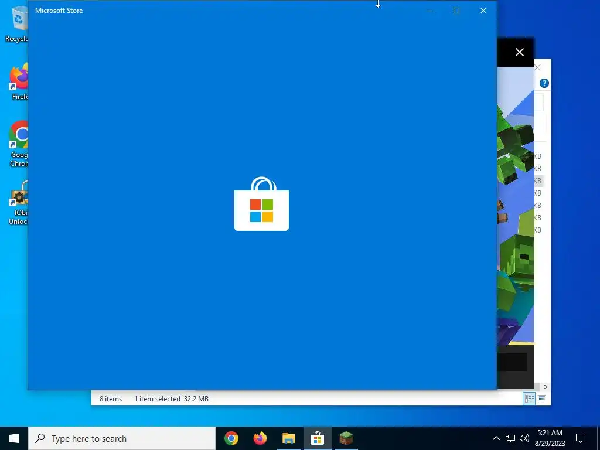
Task: Select the Firefox desktop shortcut
Action: [x=18, y=82]
